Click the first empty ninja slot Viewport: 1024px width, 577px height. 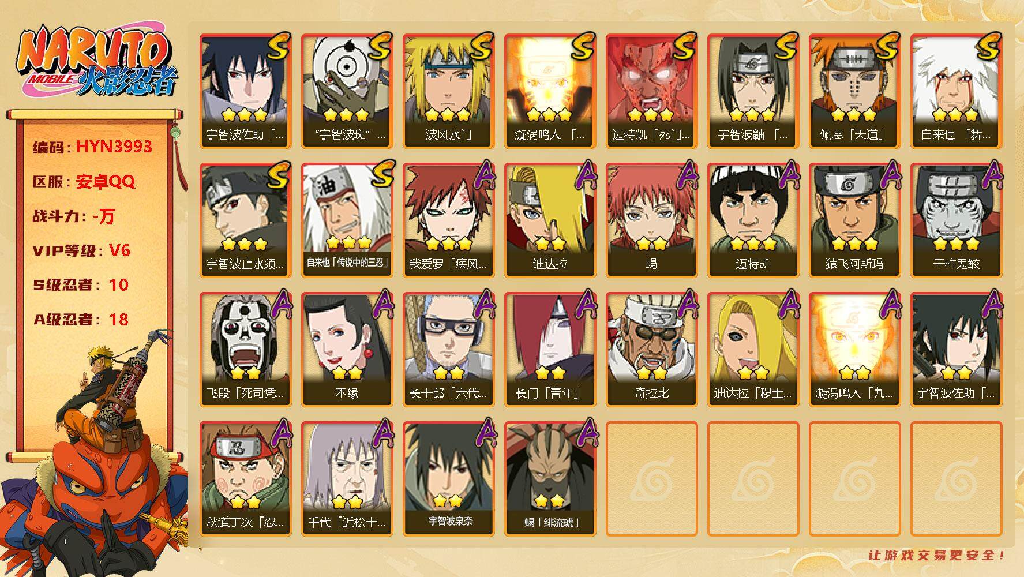coord(651,479)
